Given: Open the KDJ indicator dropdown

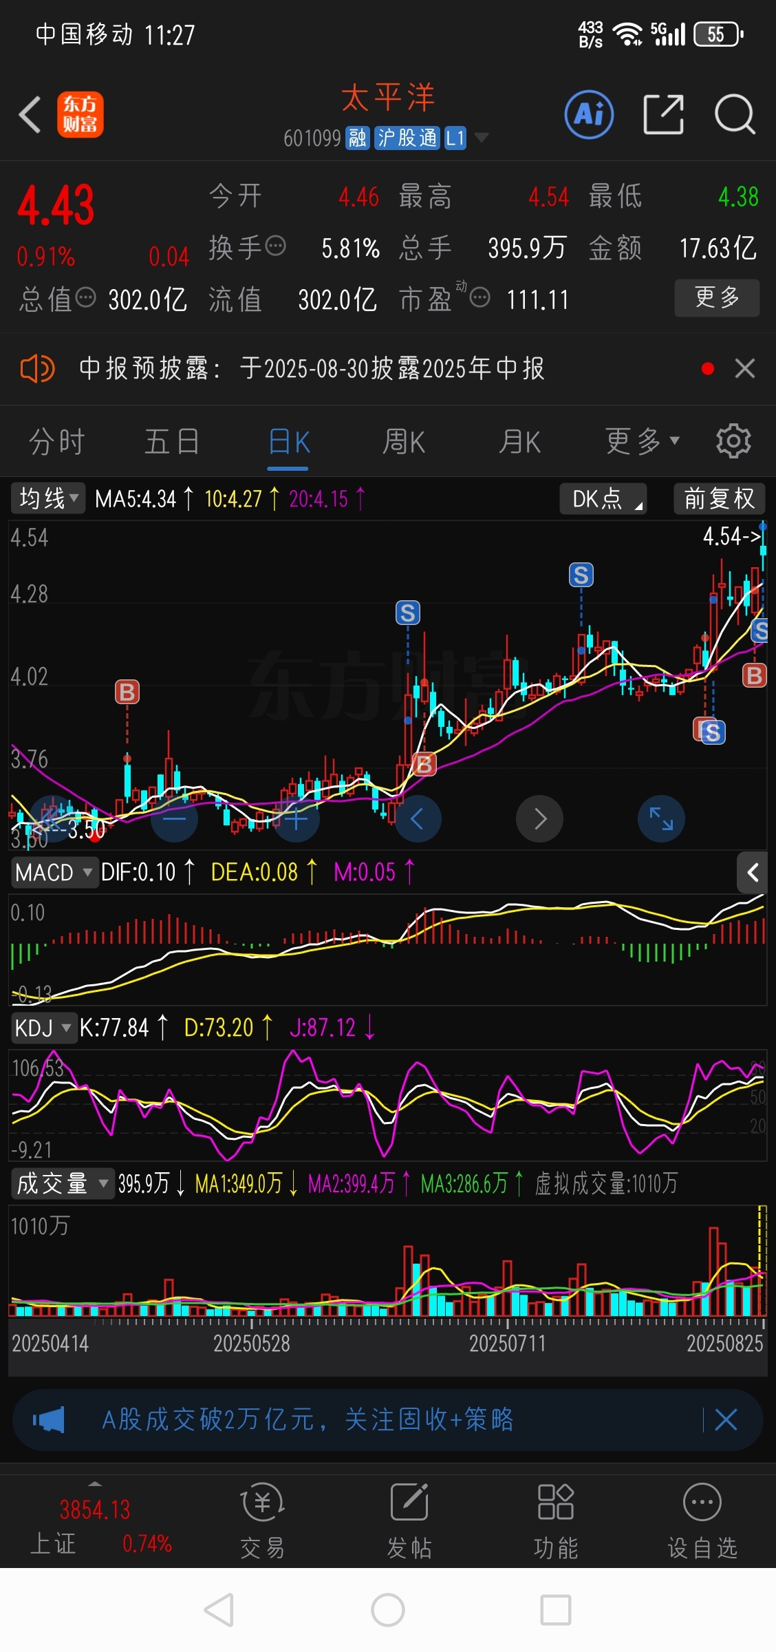Looking at the screenshot, I should point(43,1028).
